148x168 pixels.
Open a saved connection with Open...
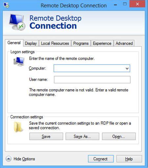click(x=119, y=136)
